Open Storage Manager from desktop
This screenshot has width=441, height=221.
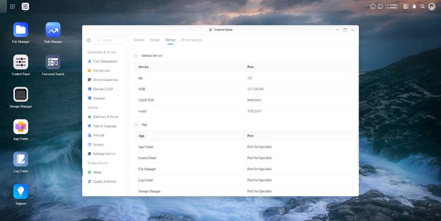[20, 95]
